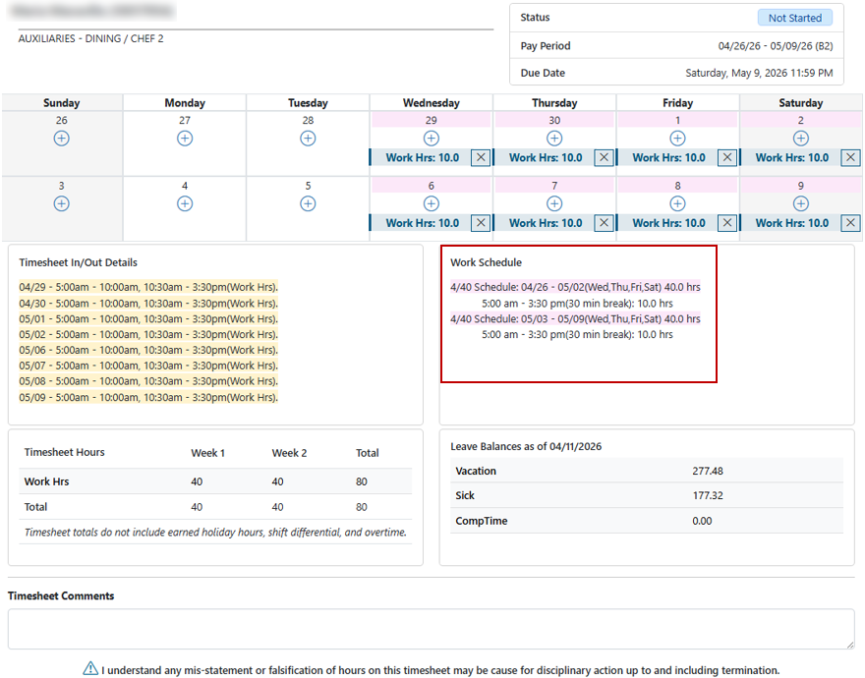This screenshot has height=678, width=865.
Task: Add time entry for Tuesday the 5th
Action: click(x=308, y=203)
